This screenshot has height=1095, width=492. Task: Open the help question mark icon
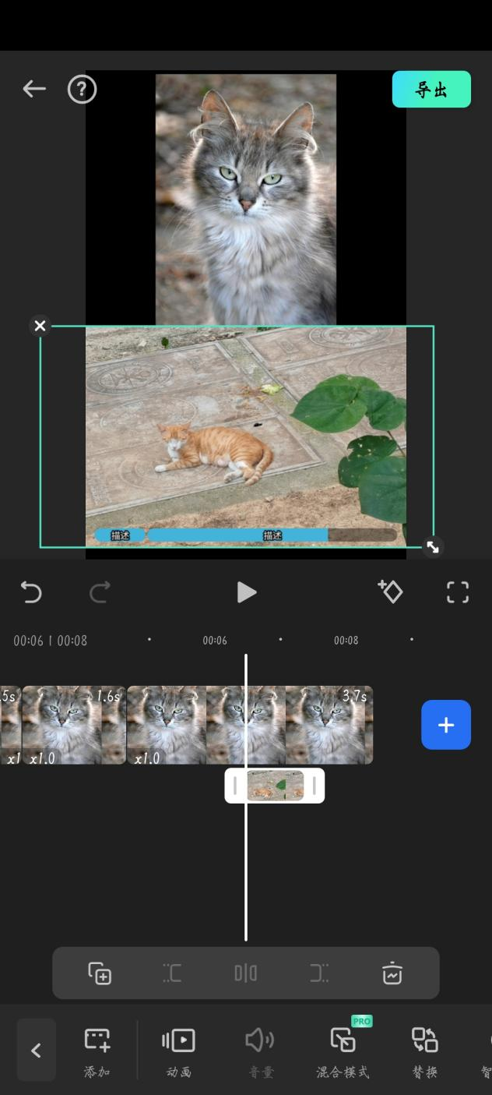click(82, 90)
